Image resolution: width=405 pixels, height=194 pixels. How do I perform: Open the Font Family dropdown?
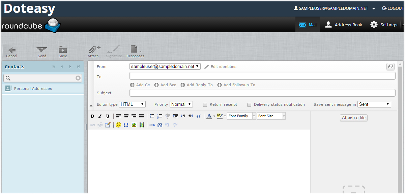[x=241, y=116]
